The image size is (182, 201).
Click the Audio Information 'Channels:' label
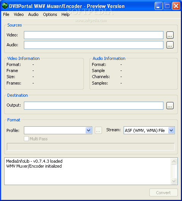pyautogui.click(x=101, y=77)
